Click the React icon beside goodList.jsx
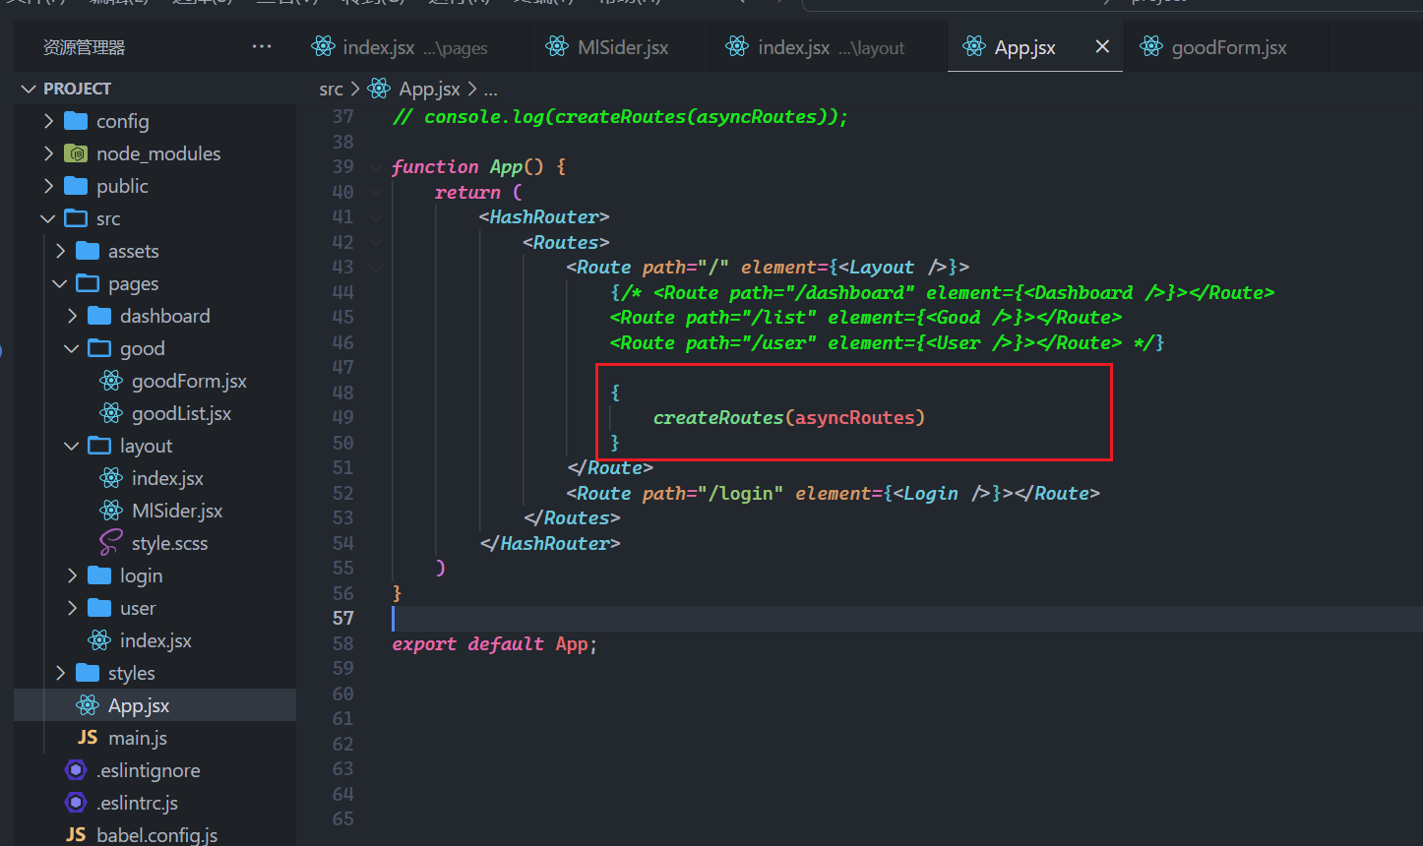This screenshot has height=846, width=1423. click(x=111, y=413)
